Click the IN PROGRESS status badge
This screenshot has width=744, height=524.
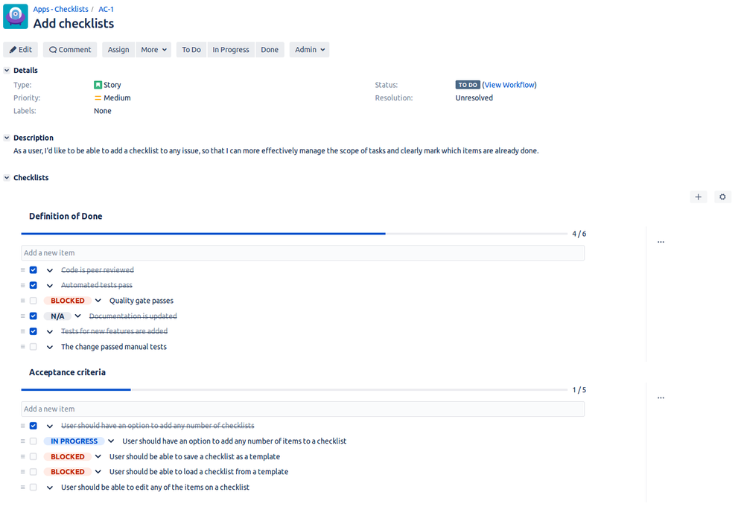click(x=74, y=441)
